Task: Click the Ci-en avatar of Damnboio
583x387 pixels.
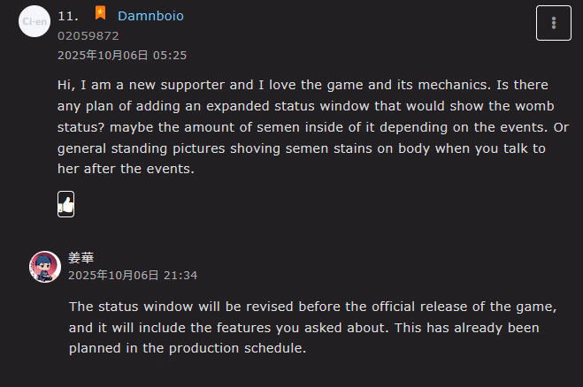Action: pos(34,20)
